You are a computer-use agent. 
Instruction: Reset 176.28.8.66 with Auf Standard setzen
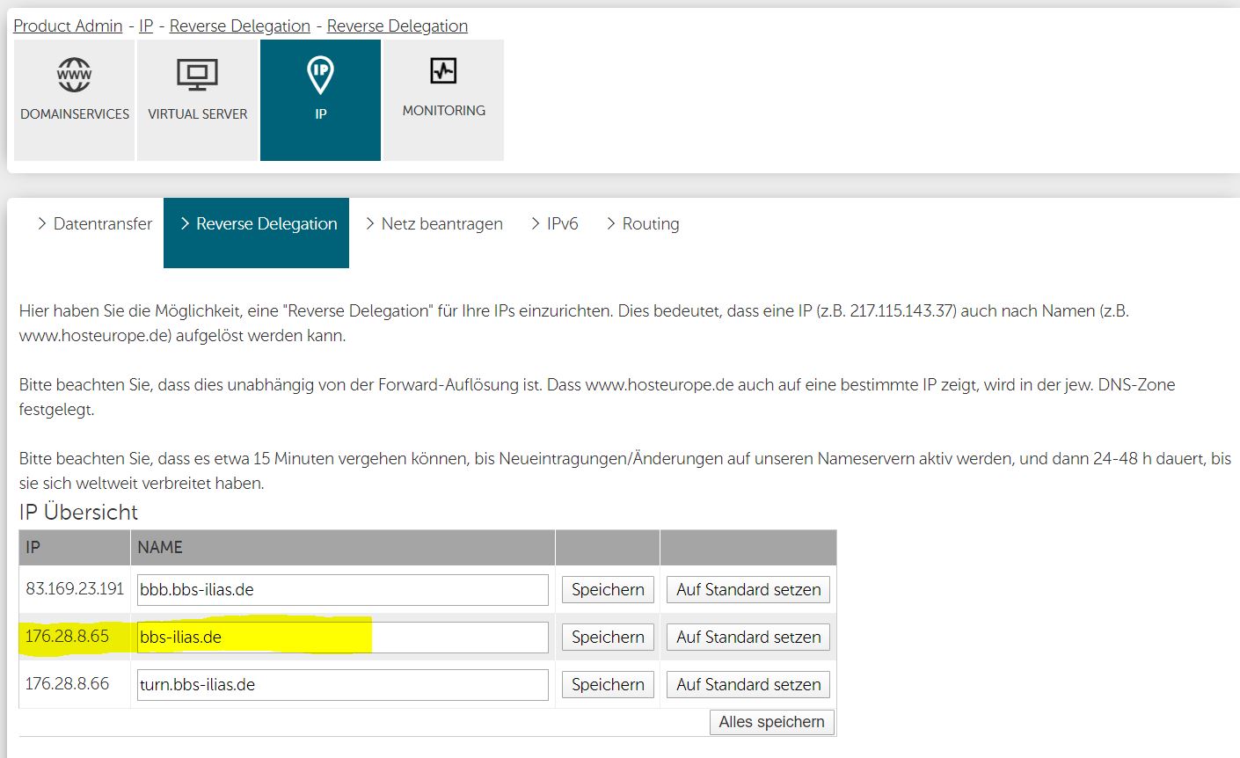click(x=748, y=685)
